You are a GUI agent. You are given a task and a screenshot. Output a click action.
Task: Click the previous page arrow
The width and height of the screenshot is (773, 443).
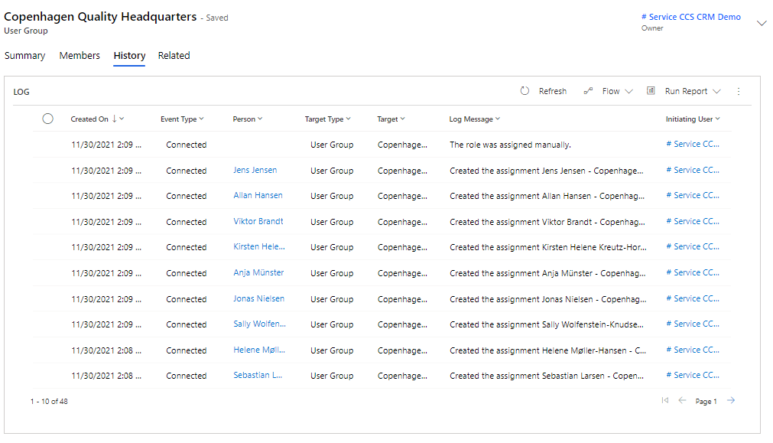682,401
